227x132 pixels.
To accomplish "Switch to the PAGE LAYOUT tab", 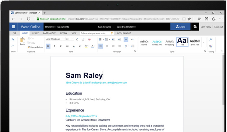I will [49, 33].
